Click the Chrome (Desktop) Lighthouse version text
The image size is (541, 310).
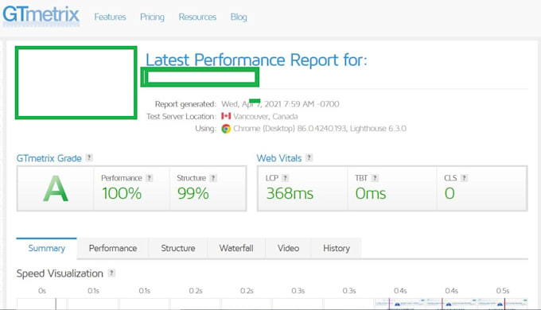tap(320, 129)
